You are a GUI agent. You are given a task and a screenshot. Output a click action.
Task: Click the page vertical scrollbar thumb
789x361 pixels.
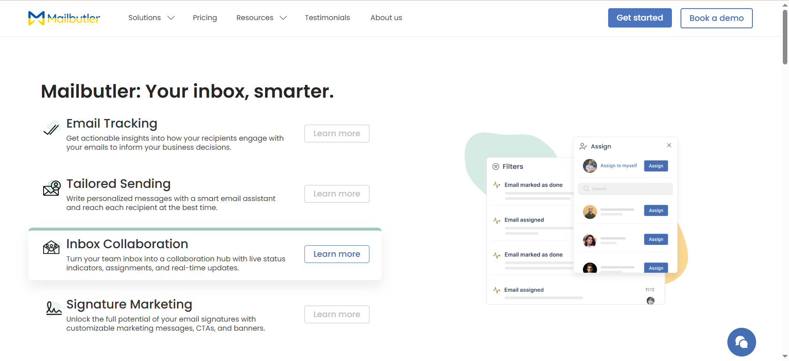785,36
